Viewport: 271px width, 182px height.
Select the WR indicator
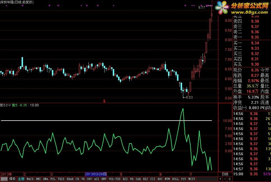pos(132,179)
